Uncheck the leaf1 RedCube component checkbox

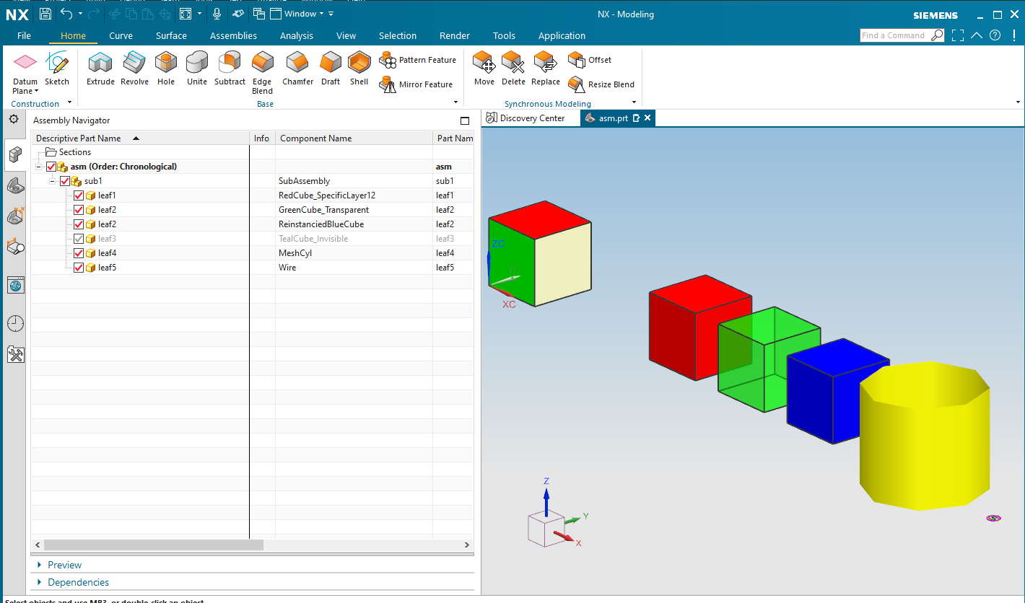coord(79,195)
